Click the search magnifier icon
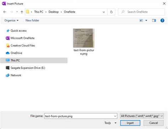 point(123,12)
